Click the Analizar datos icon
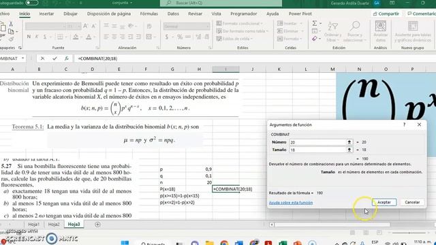 coord(380,31)
